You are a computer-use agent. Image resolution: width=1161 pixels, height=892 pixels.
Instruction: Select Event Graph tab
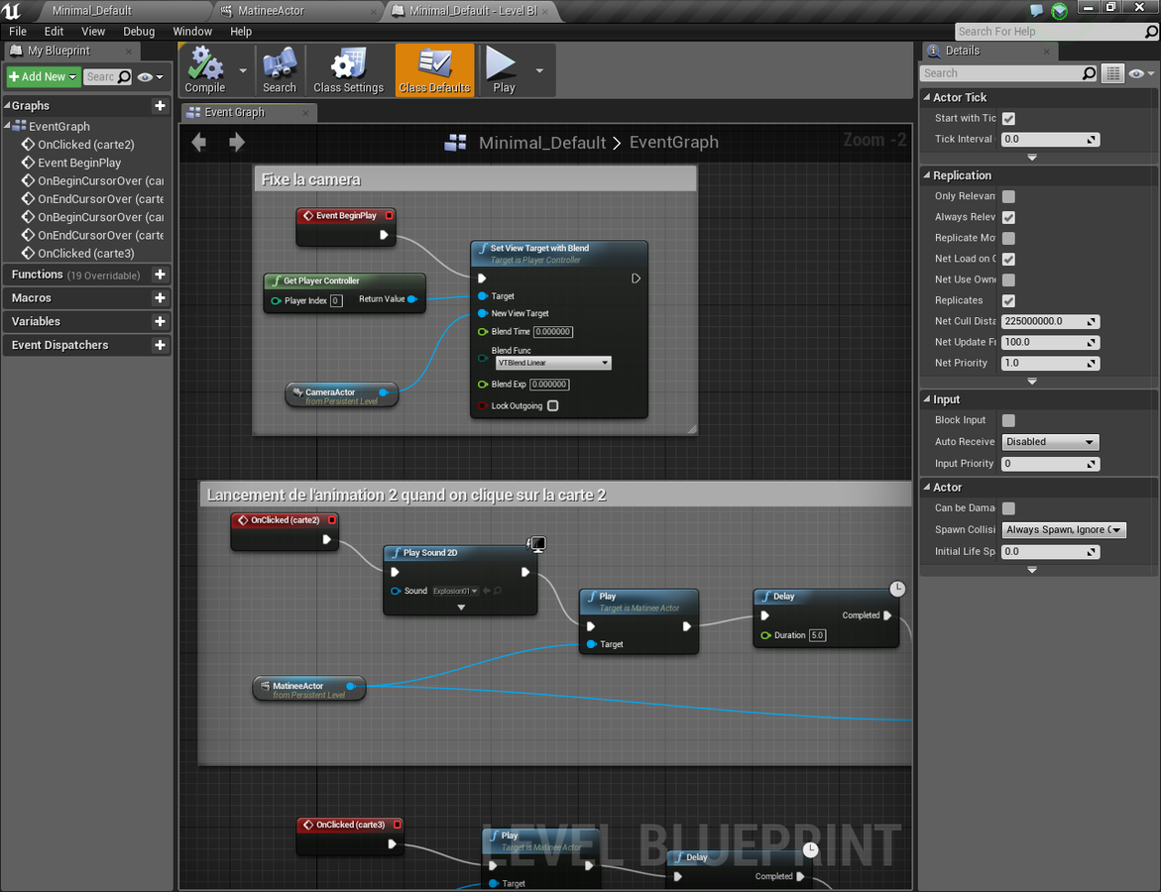[249, 113]
